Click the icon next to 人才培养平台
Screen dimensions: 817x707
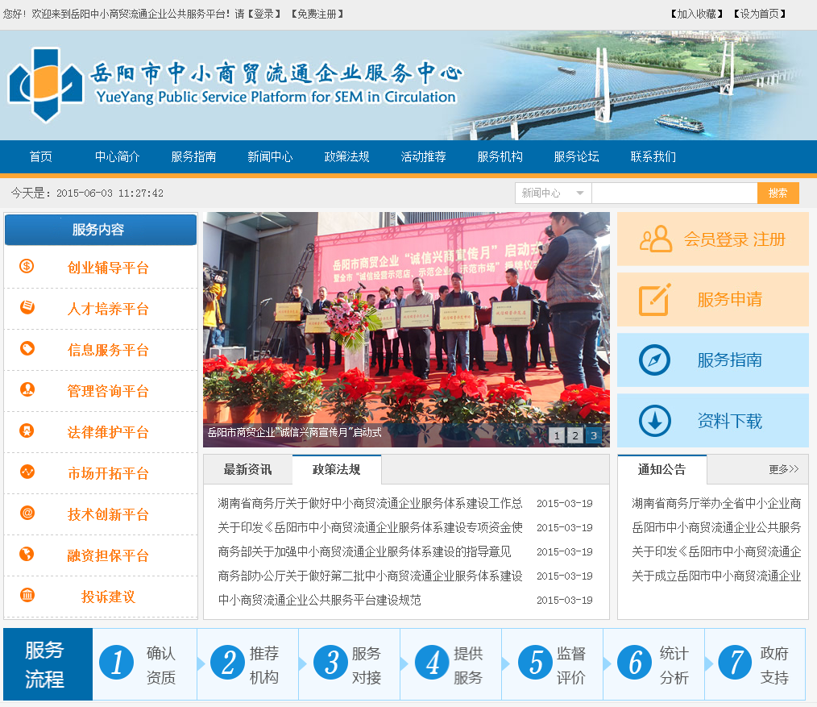tap(27, 308)
